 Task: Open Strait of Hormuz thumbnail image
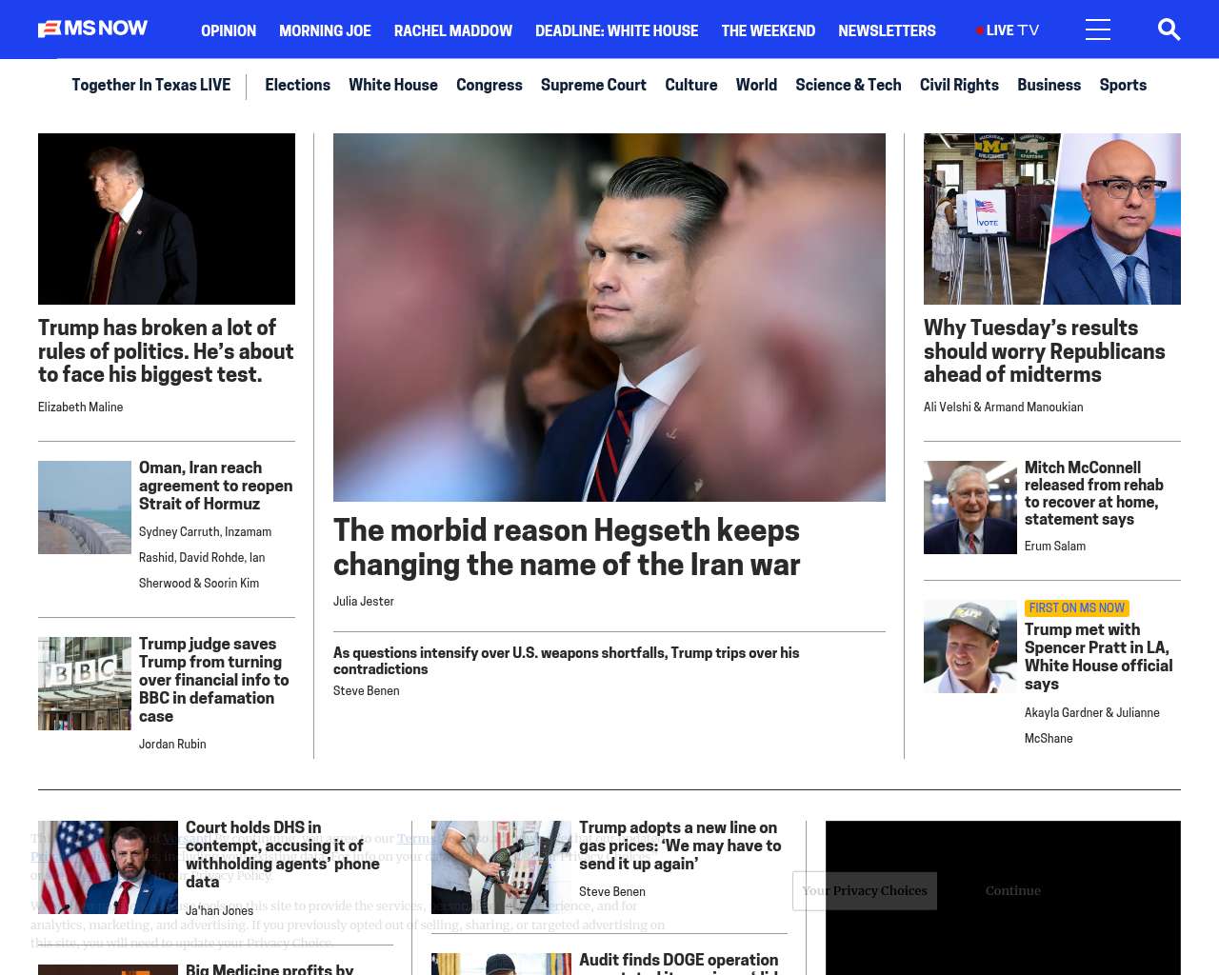coord(85,507)
